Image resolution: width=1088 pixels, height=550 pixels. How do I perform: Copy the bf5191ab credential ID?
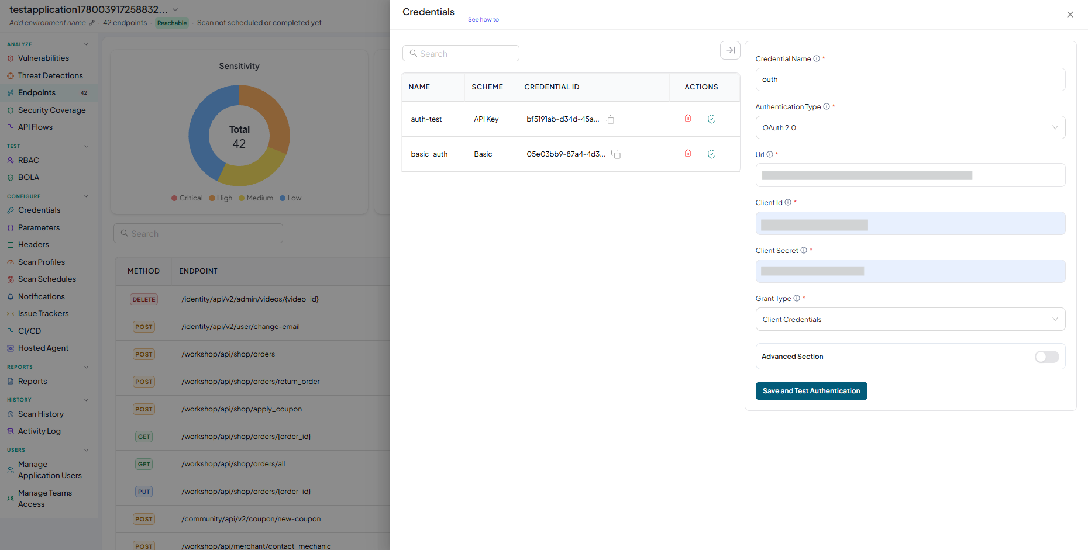click(x=610, y=119)
